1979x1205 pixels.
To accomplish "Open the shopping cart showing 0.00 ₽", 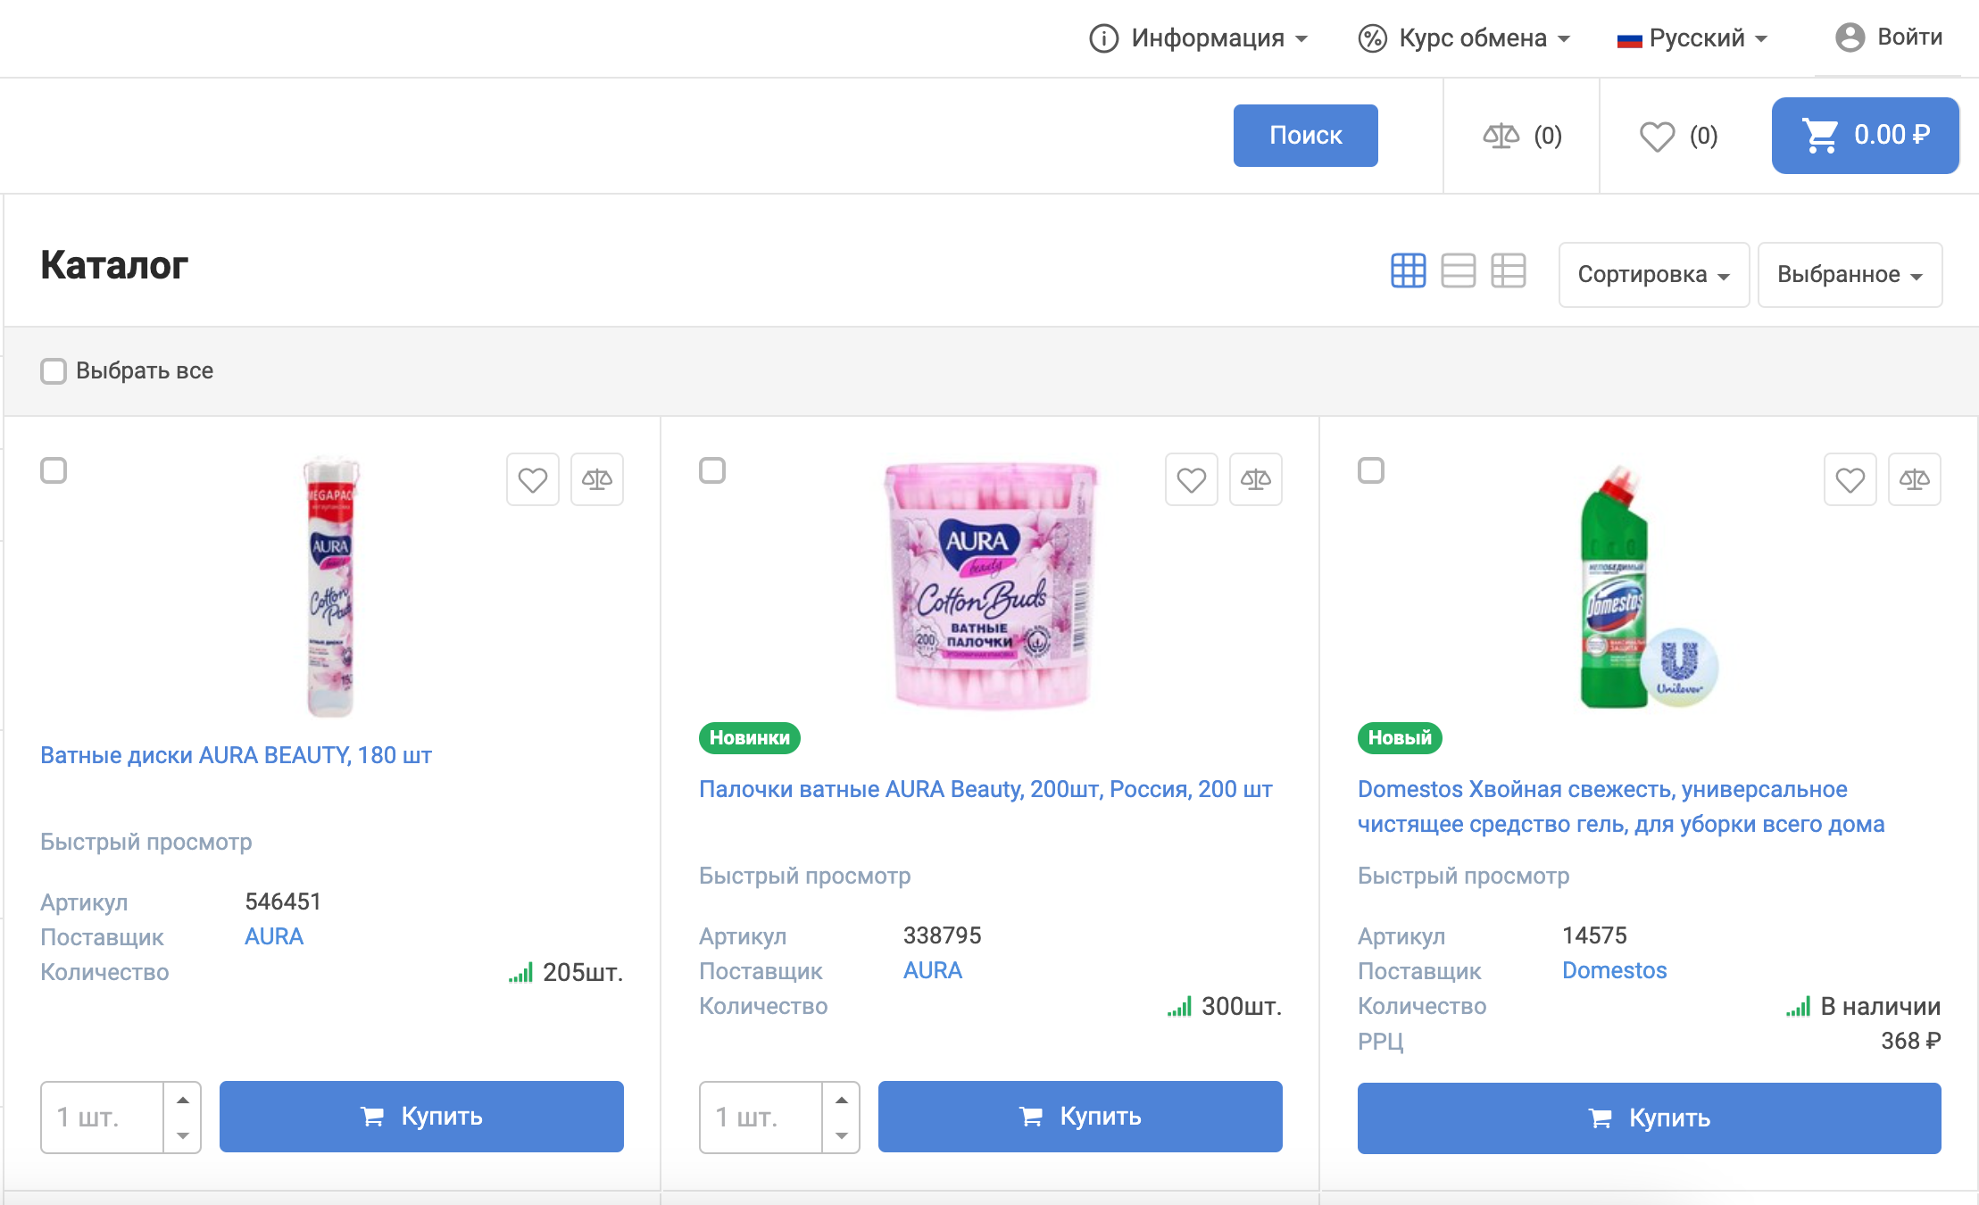I will (1865, 136).
